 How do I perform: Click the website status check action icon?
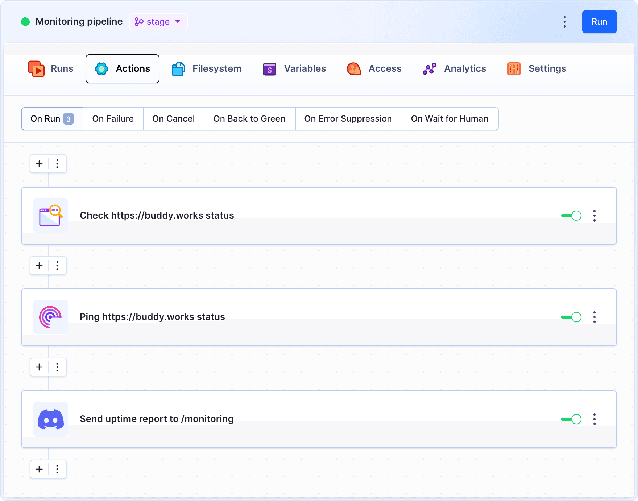coord(50,216)
